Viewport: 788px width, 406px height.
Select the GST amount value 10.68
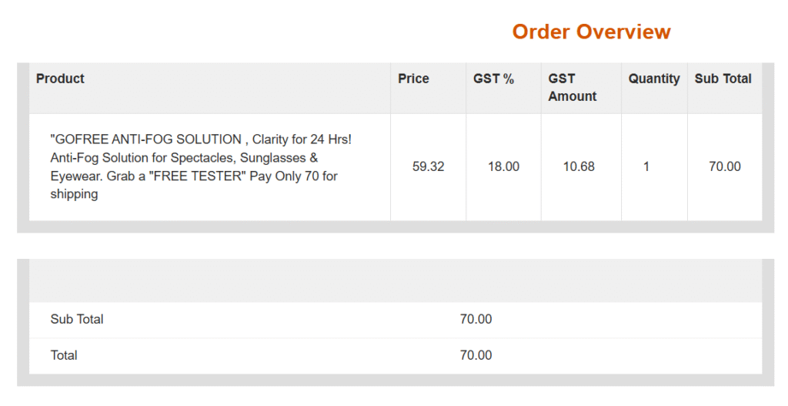click(579, 166)
